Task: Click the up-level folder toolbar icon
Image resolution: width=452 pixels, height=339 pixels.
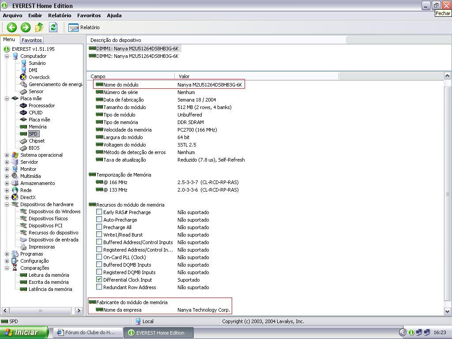Action: 39,27
